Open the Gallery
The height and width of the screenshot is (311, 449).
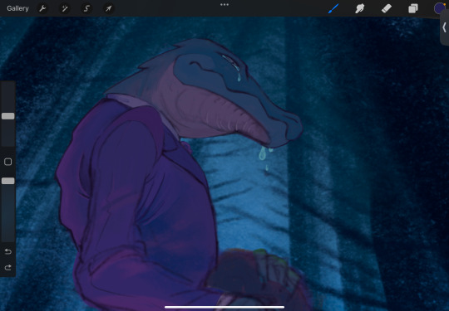coord(17,8)
